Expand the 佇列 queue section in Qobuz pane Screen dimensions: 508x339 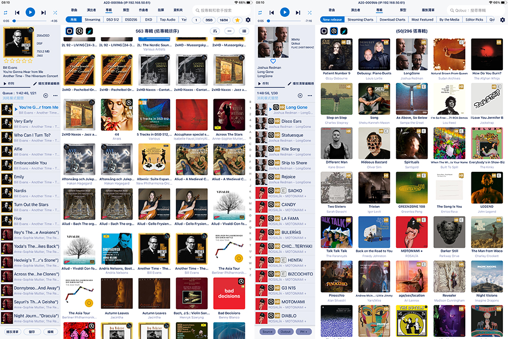pos(263,84)
